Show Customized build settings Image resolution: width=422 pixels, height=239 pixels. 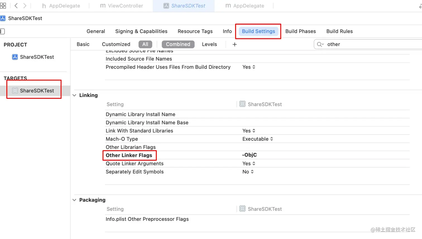click(x=116, y=44)
